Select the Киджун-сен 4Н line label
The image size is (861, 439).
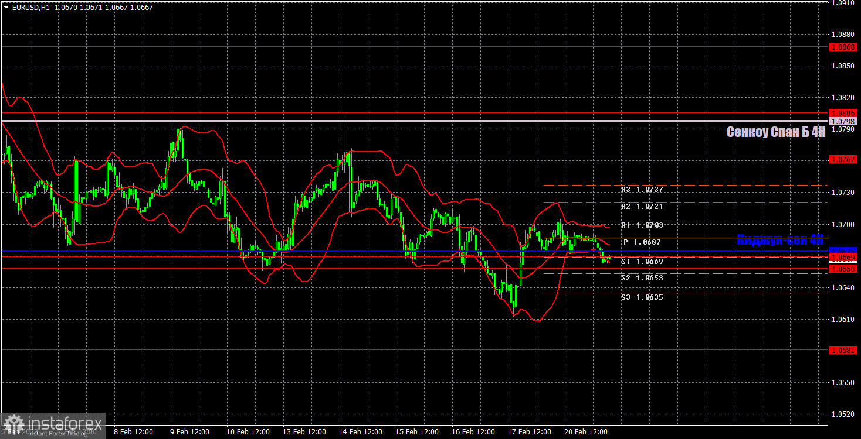[x=781, y=240]
